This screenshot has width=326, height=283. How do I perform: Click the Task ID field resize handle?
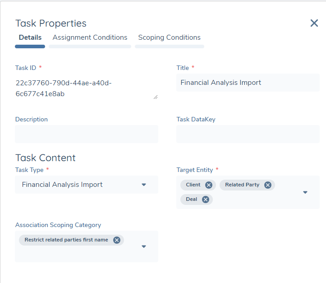156,97
